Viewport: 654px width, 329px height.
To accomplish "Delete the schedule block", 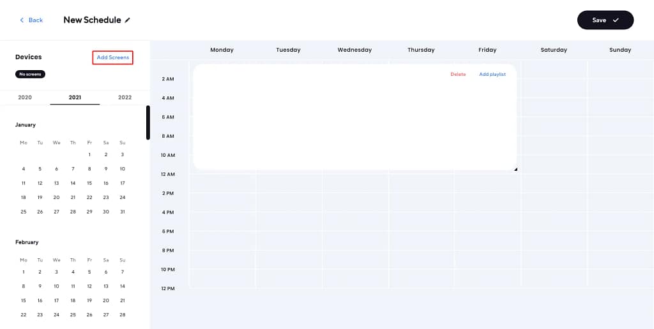I will [458, 75].
